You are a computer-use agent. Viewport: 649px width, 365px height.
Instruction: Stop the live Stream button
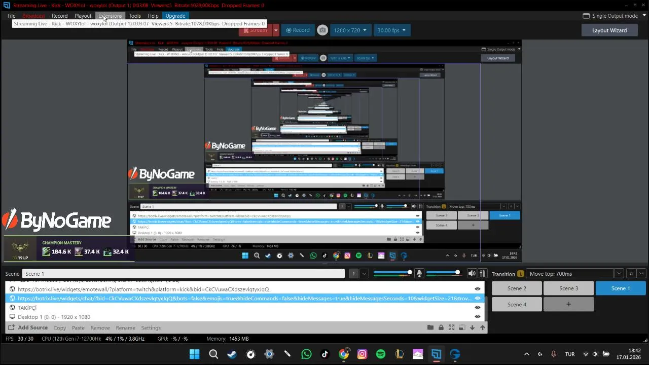pos(256,30)
